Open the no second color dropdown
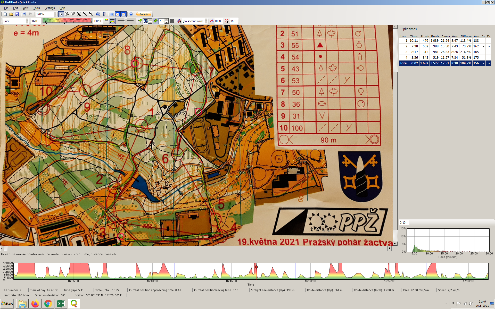495x309 pixels. [206, 21]
